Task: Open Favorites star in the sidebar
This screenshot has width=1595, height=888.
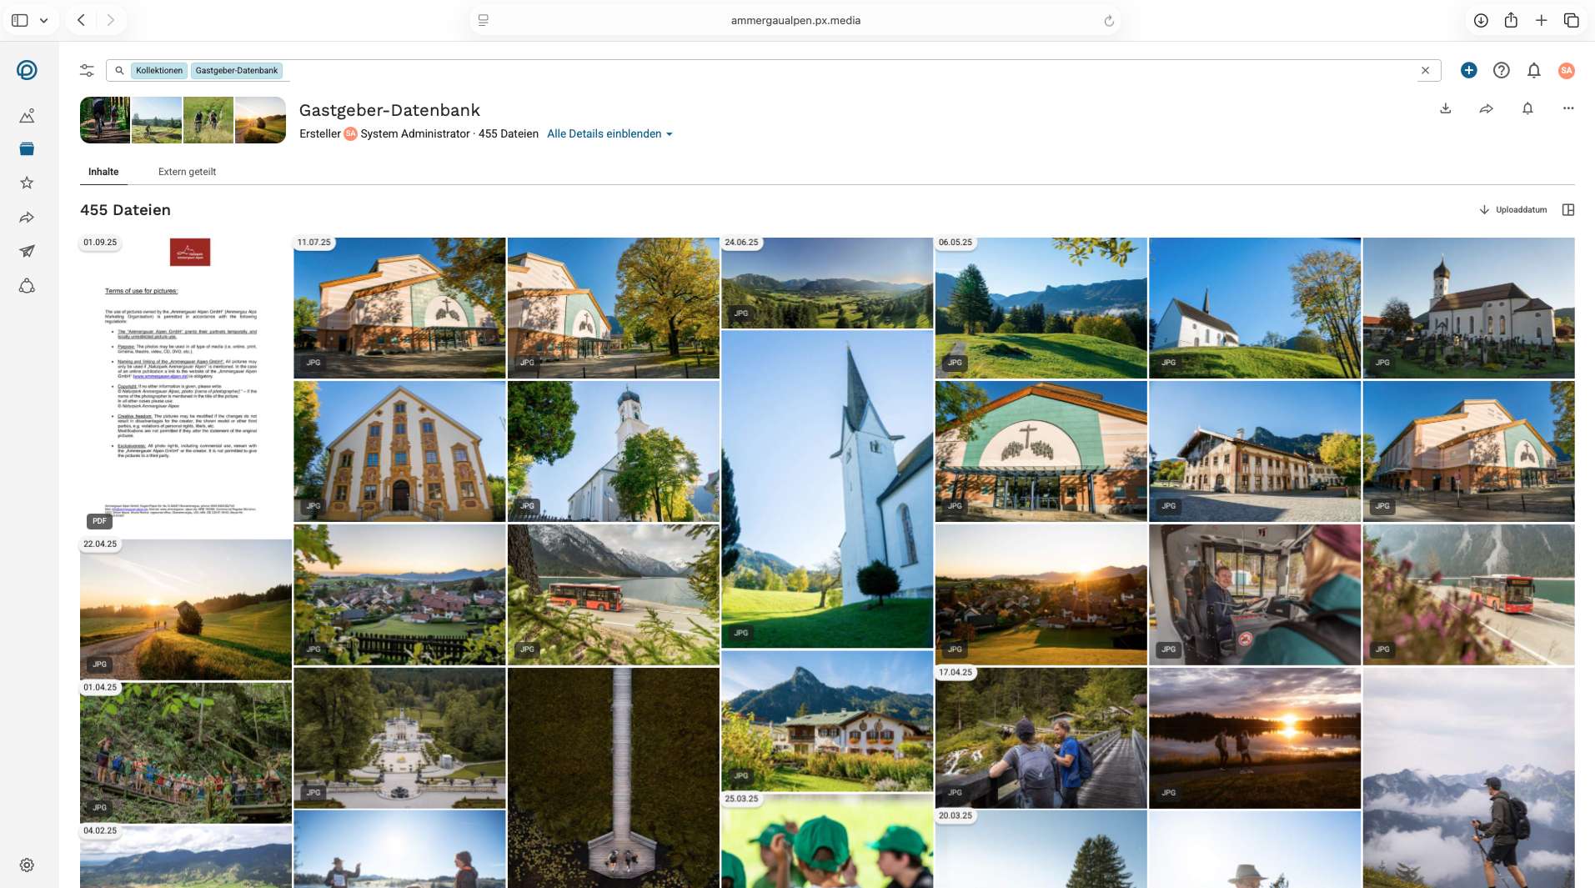Action: [27, 183]
